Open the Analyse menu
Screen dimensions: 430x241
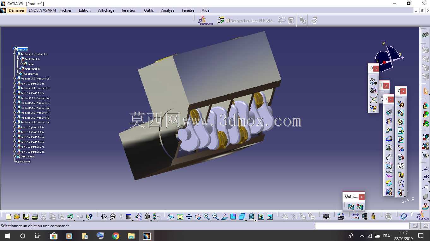[x=168, y=10]
